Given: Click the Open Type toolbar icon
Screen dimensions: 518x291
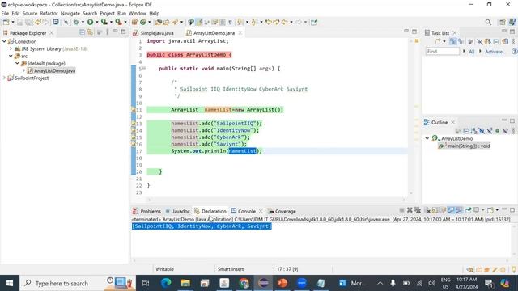Looking at the screenshot, I should tap(159, 22).
